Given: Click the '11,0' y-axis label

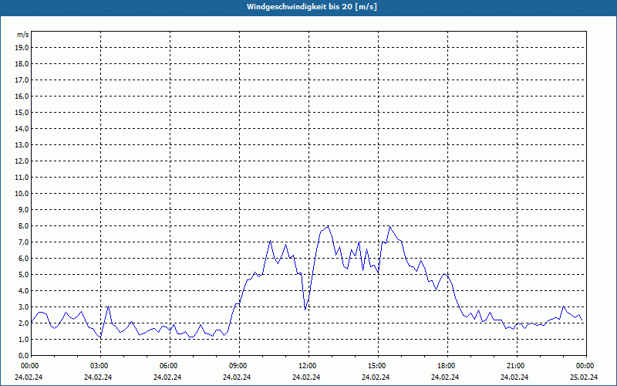Looking at the screenshot, I should pos(22,178).
